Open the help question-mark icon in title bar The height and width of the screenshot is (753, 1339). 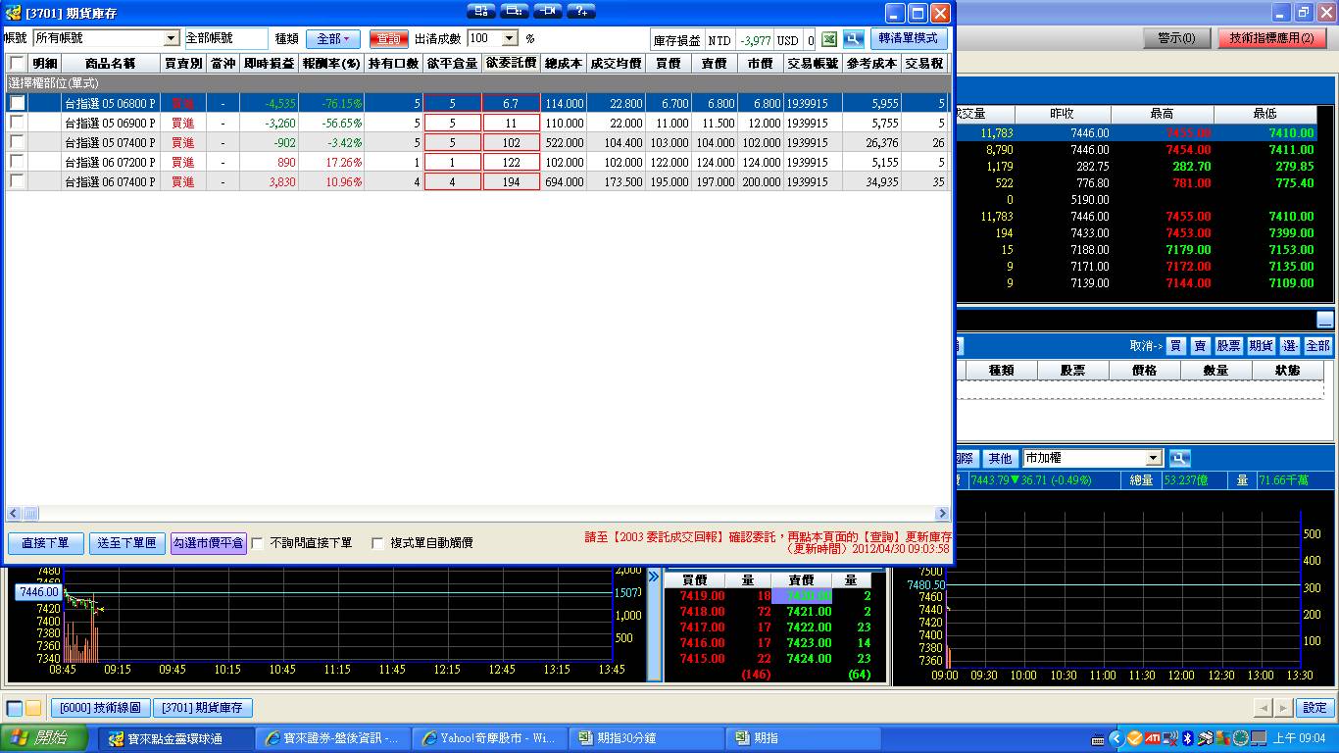pyautogui.click(x=580, y=11)
